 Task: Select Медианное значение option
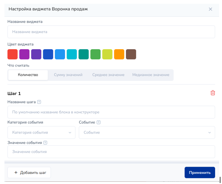[151, 75]
